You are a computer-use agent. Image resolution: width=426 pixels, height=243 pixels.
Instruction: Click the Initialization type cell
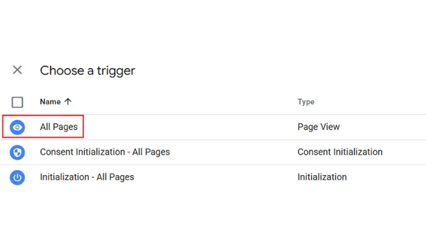[322, 177]
